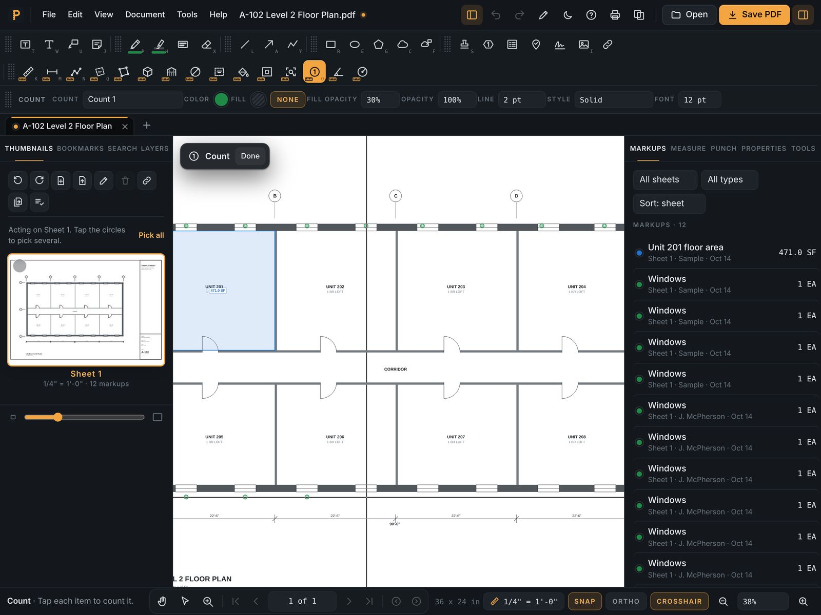Open the 38% zoom level dropdown
The width and height of the screenshot is (821, 615).
763,602
